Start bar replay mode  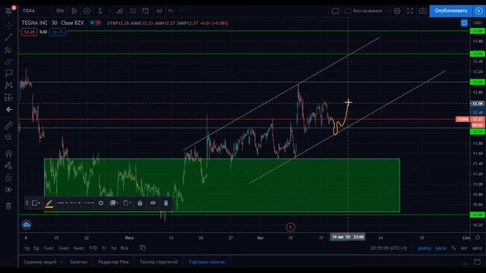tap(159, 11)
